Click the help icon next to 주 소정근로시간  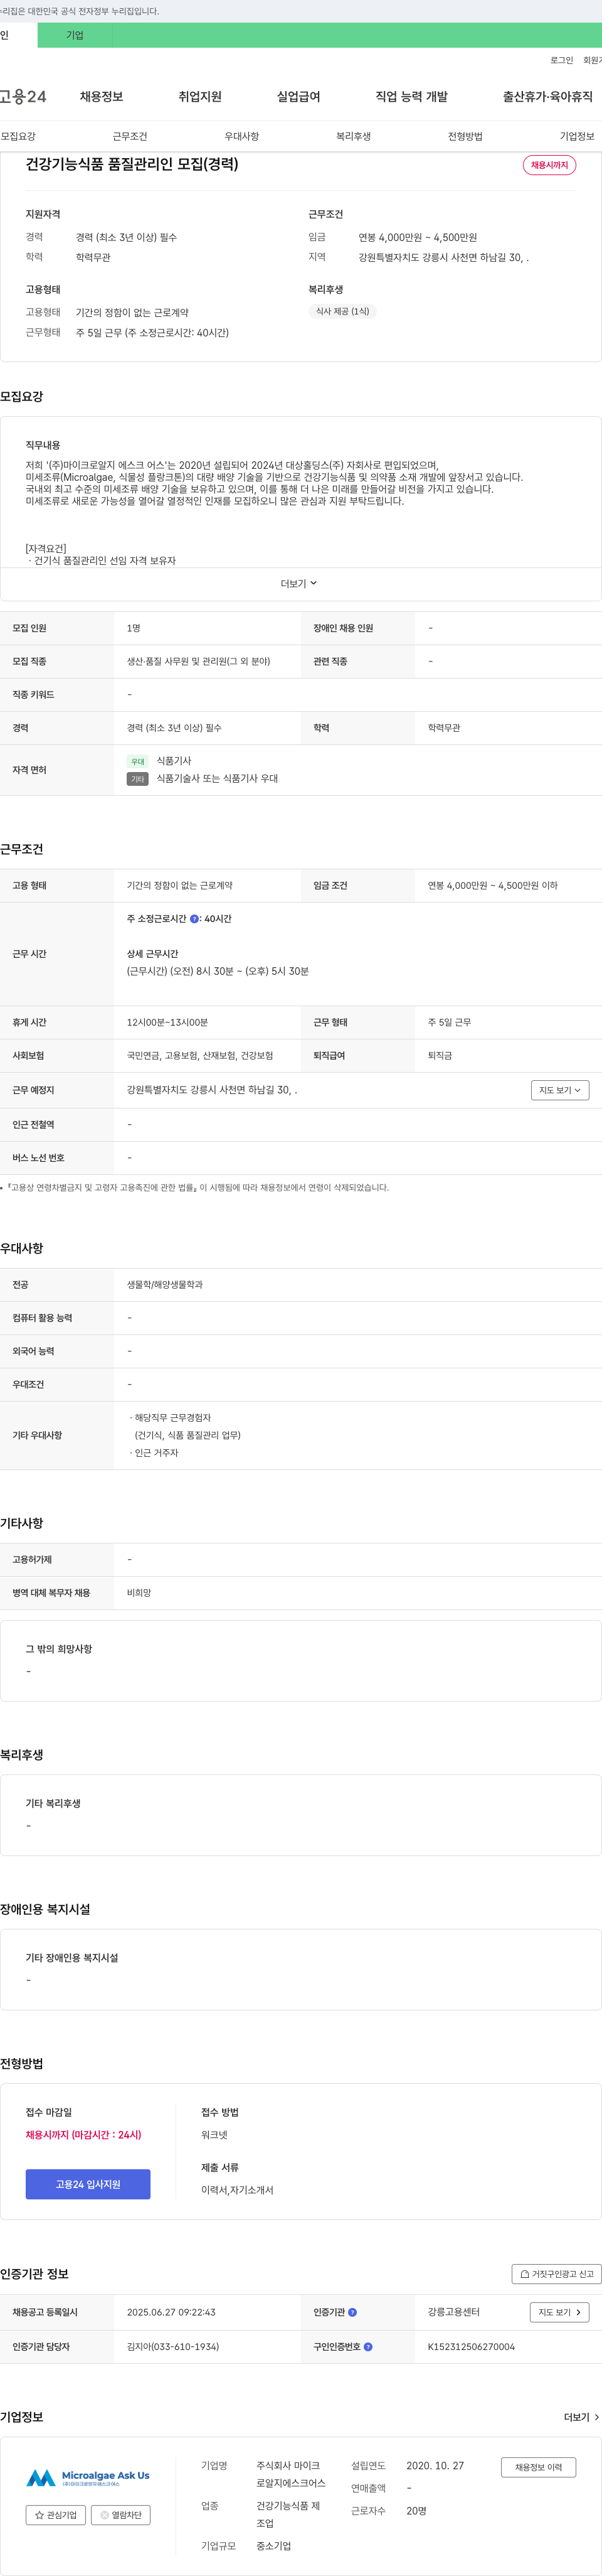pyautogui.click(x=194, y=918)
